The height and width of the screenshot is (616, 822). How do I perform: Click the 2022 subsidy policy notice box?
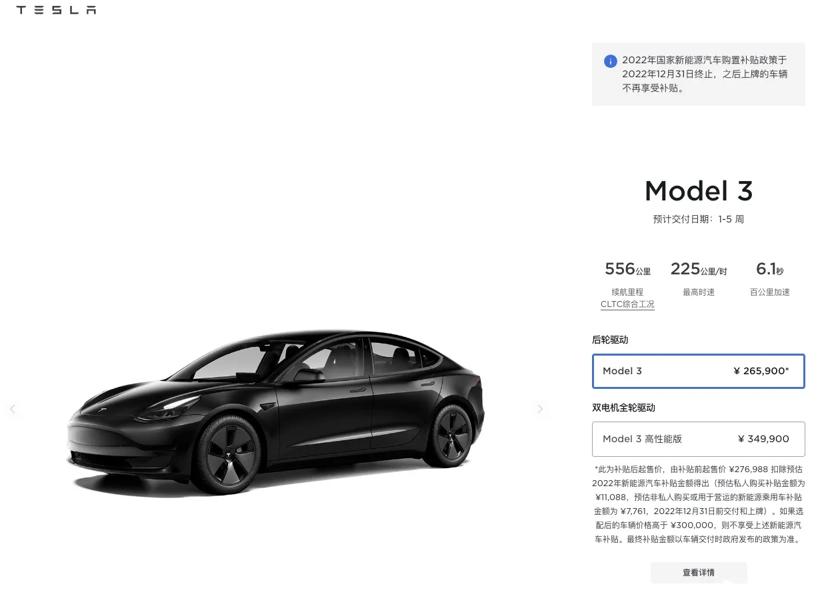698,74
